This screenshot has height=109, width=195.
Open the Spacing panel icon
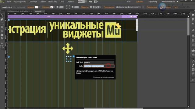pos(193,45)
